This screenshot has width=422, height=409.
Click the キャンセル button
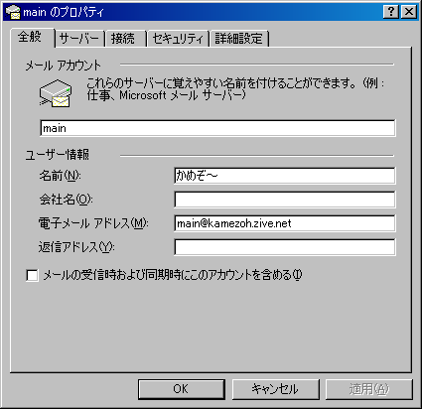pyautogui.click(x=275, y=389)
